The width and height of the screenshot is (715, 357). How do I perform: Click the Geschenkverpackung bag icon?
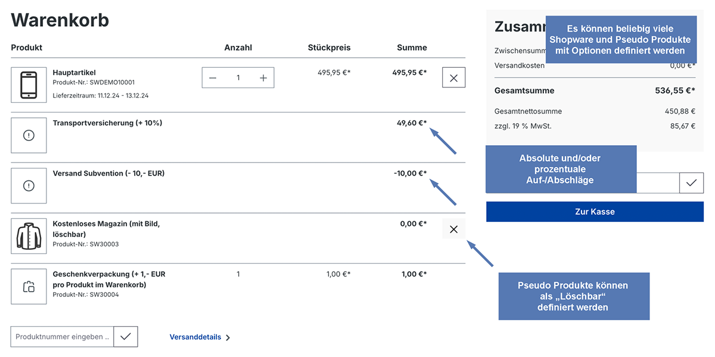pyautogui.click(x=29, y=287)
